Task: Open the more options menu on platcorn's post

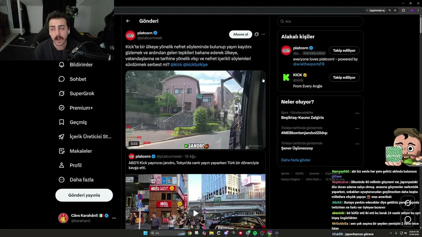Action: [263, 34]
